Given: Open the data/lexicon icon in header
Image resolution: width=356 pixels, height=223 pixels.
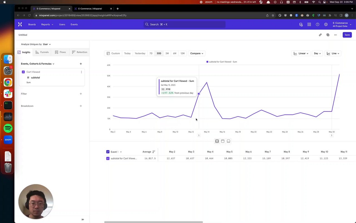Looking at the screenshot, I should [301, 25].
